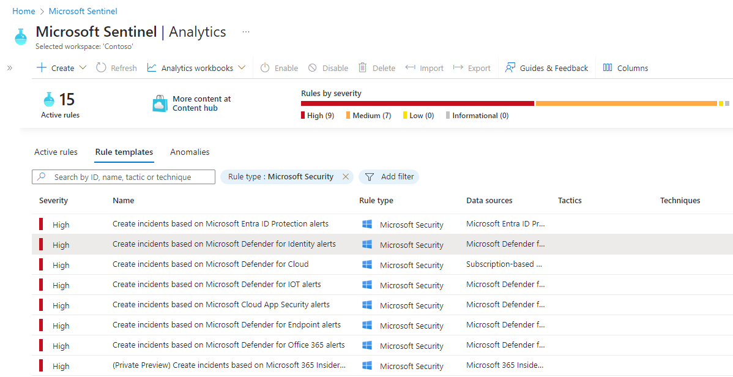Open Columns settings via the columns icon
The width and height of the screenshot is (733, 377).
tap(608, 68)
